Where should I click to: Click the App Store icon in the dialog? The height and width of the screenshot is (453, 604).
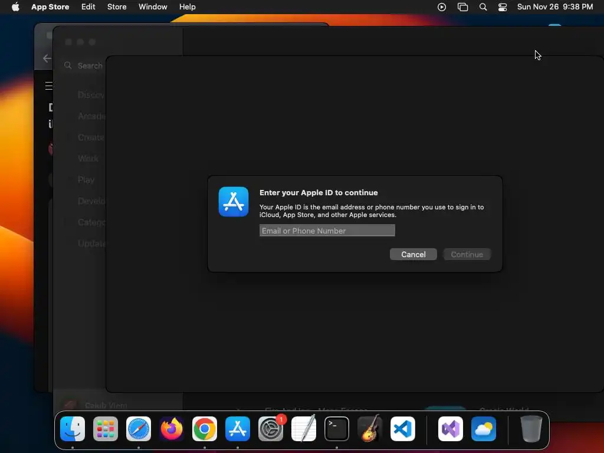pos(234,202)
